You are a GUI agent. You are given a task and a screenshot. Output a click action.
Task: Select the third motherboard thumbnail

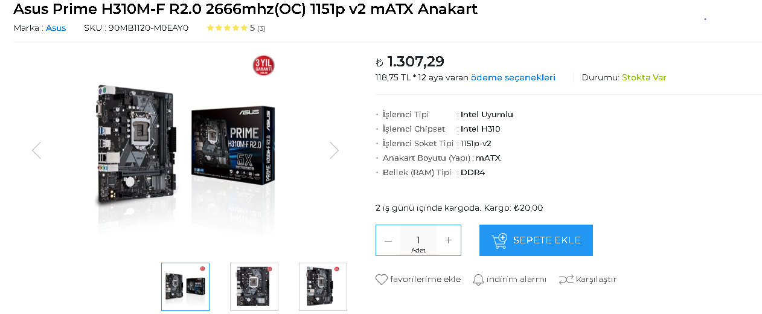(323, 287)
